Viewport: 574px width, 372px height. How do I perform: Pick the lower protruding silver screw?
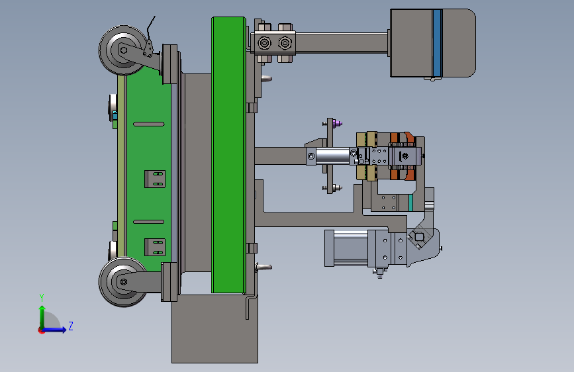(263, 267)
